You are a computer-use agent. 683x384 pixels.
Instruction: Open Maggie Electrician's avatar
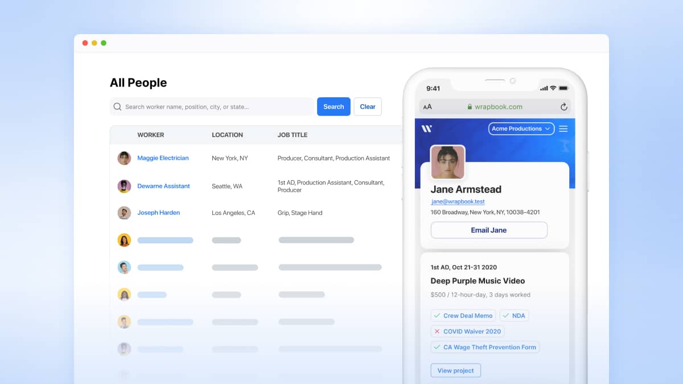124,158
